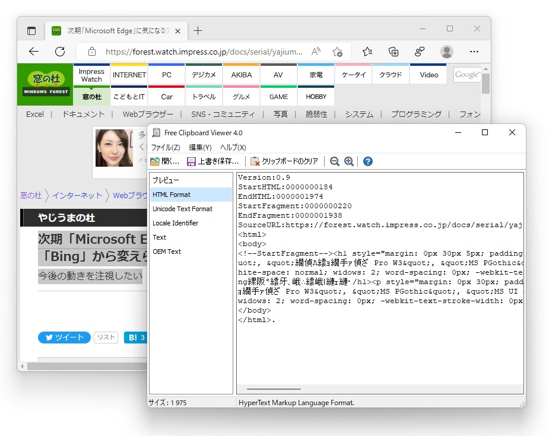The height and width of the screenshot is (436, 549).
Task: Open 家電 nav tab
Action: coord(316,75)
